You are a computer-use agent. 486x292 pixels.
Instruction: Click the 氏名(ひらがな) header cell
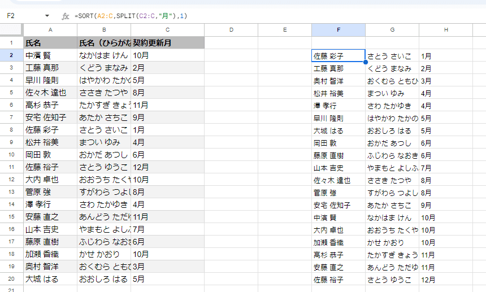click(104, 43)
